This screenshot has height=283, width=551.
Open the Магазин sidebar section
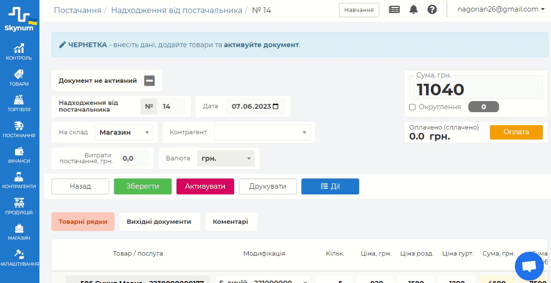pyautogui.click(x=19, y=232)
